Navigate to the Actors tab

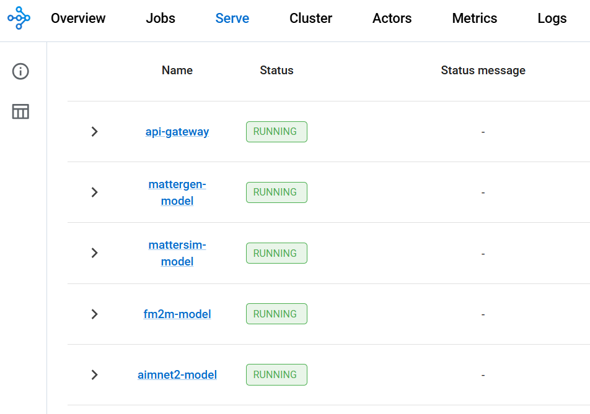392,18
